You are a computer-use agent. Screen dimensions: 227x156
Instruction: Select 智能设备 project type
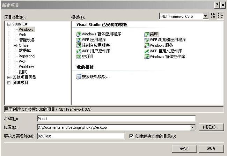point(27,40)
